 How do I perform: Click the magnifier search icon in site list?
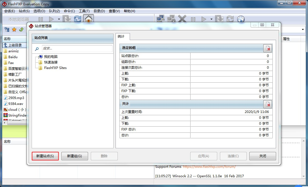pos(37,49)
